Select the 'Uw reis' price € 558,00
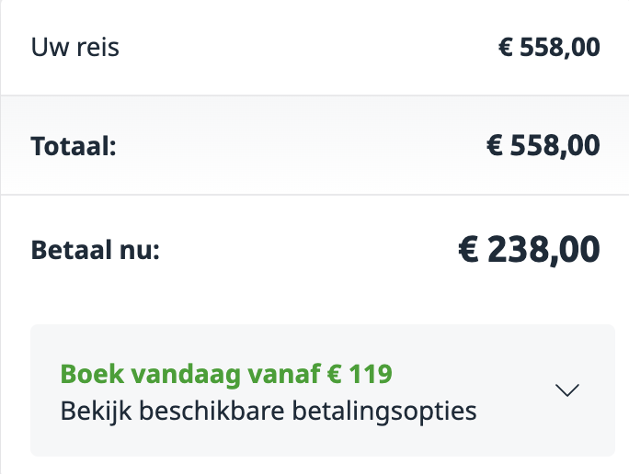629x474 pixels. point(549,47)
